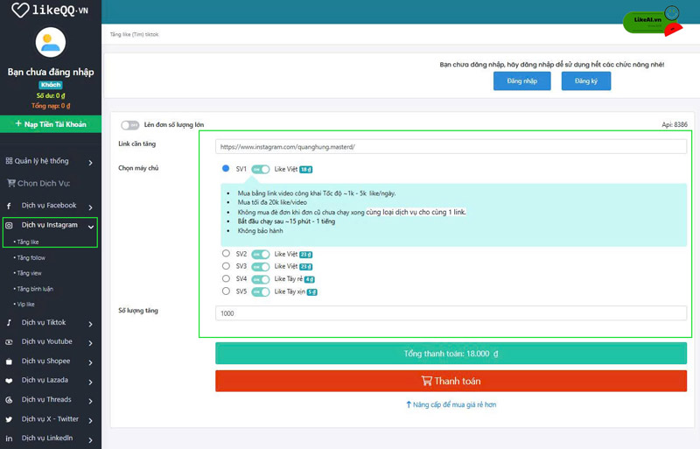
Task: Toggle the SV1 on/off switch
Action: point(261,169)
